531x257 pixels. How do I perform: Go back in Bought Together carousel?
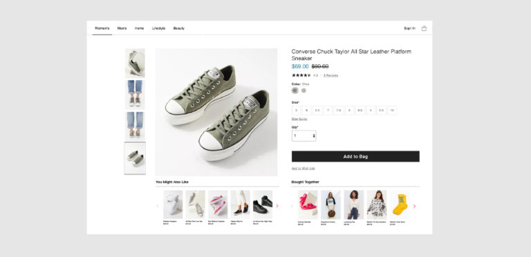pyautogui.click(x=292, y=206)
